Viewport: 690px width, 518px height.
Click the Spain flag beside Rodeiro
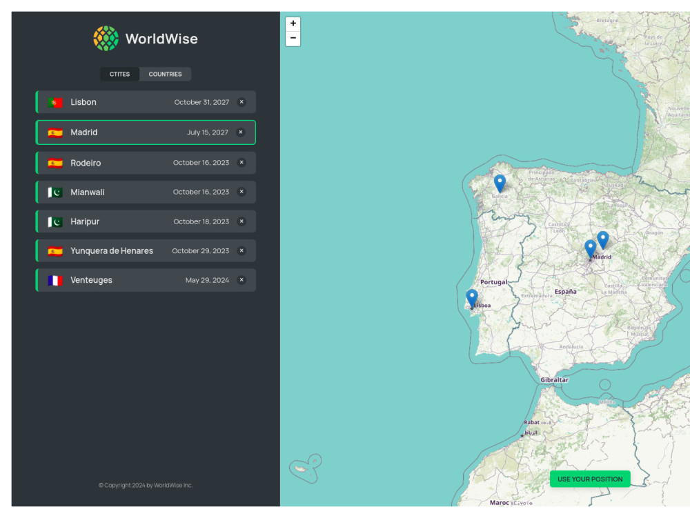(55, 163)
